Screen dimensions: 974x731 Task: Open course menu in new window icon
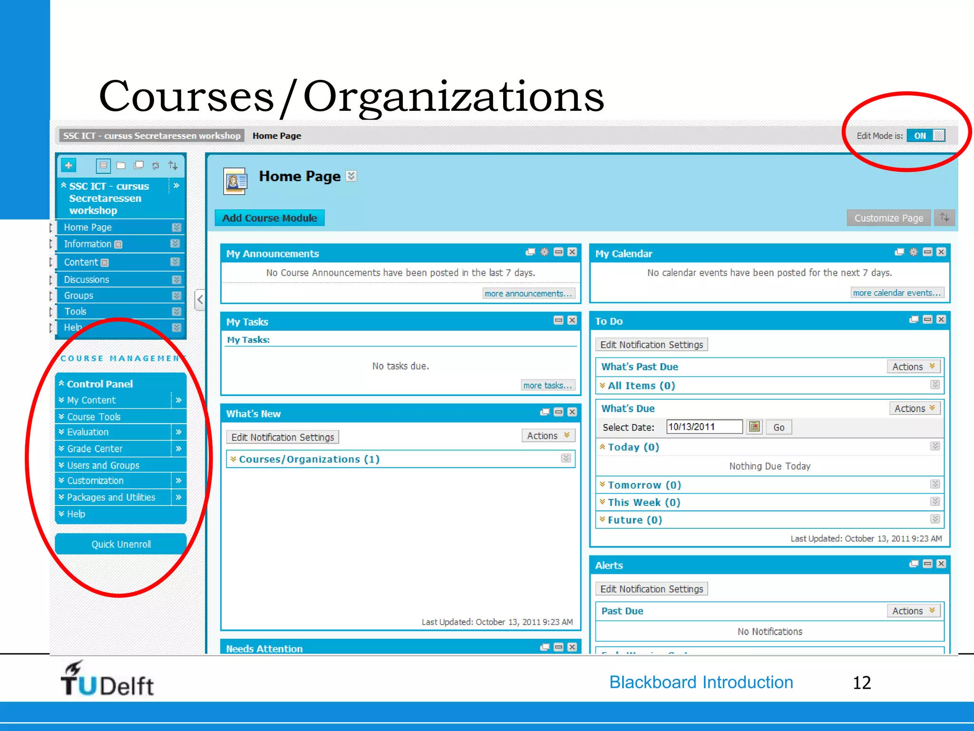point(138,165)
